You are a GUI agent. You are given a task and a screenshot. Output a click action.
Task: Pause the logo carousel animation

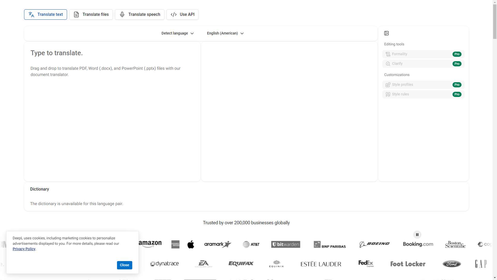tap(417, 235)
